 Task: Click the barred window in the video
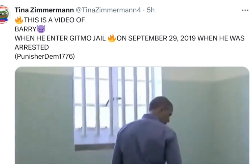pyautogui.click(x=117, y=106)
